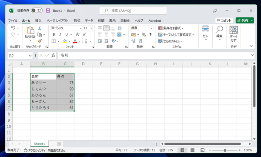Select the Format Painter brush
This screenshot has width=261, height=157.
40,41
